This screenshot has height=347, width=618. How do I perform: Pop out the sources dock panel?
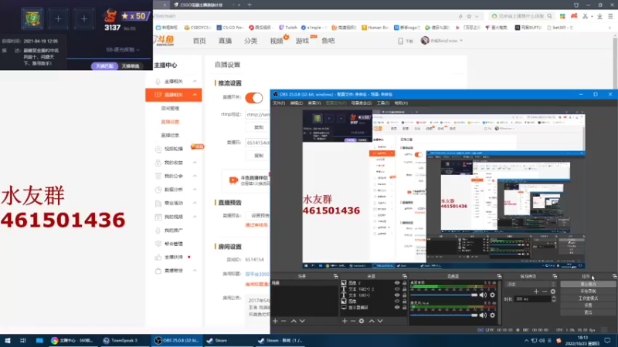(x=404, y=276)
